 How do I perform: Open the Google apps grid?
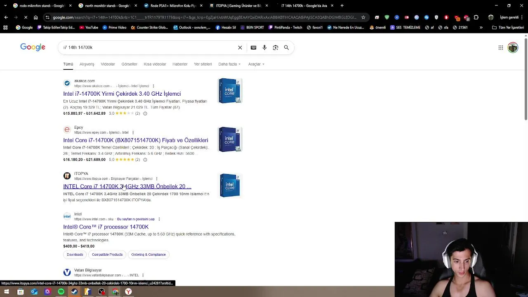tap(501, 47)
